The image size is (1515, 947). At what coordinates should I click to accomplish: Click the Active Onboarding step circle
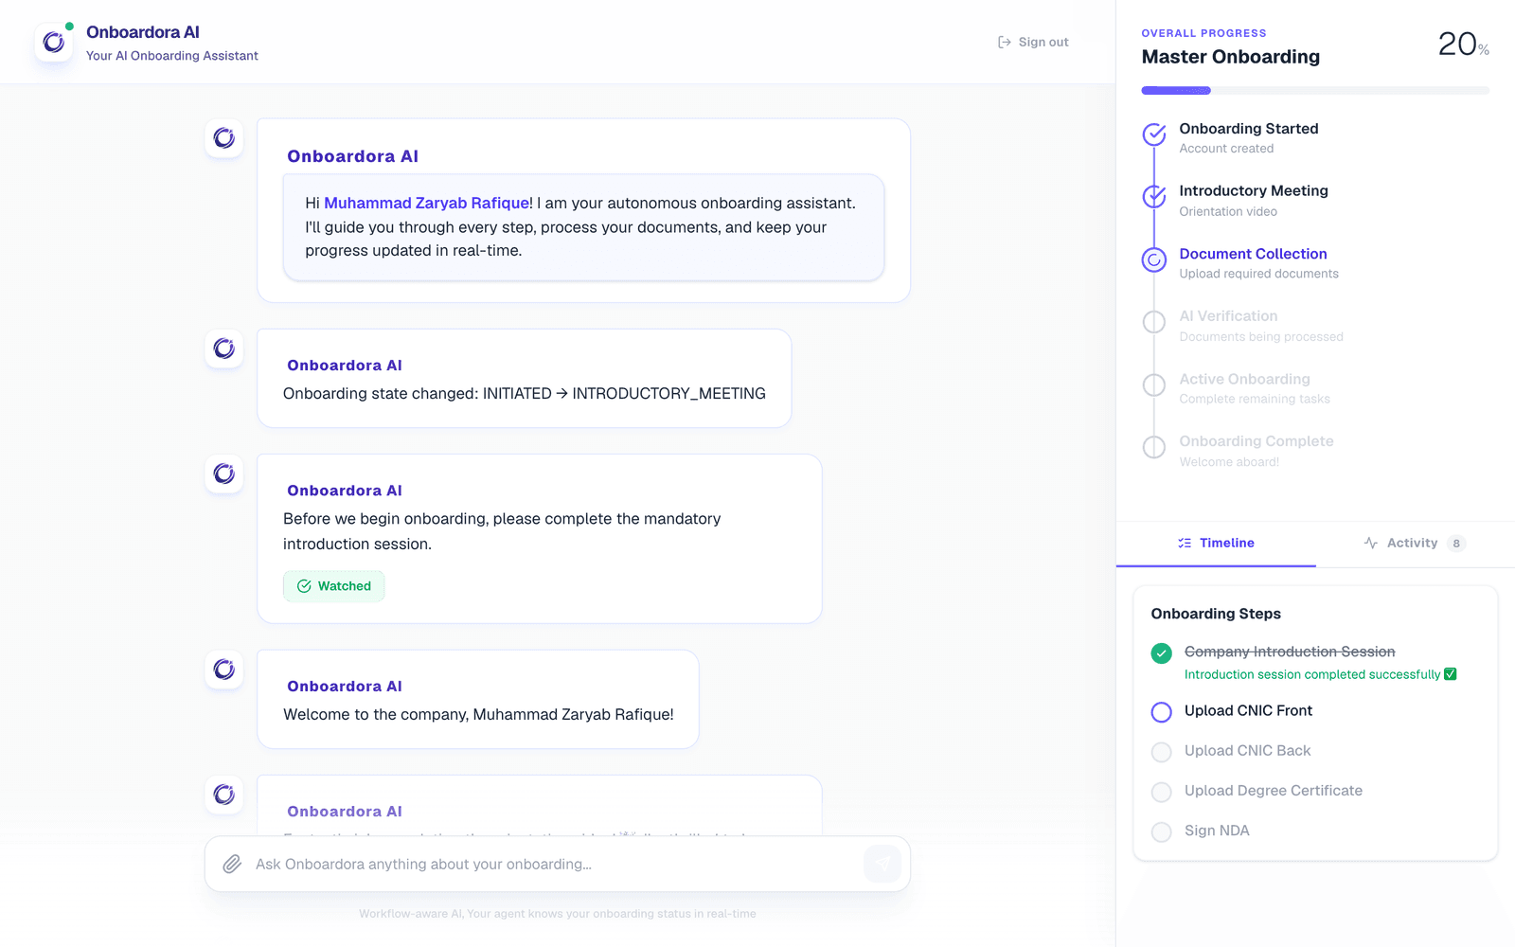[x=1154, y=384]
